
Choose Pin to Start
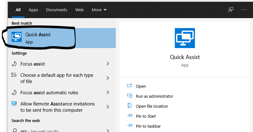(146, 116)
